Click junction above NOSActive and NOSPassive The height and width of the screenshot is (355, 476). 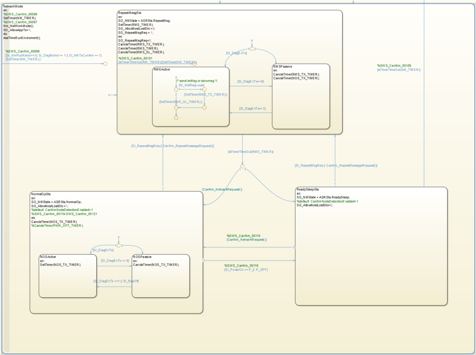(x=119, y=246)
